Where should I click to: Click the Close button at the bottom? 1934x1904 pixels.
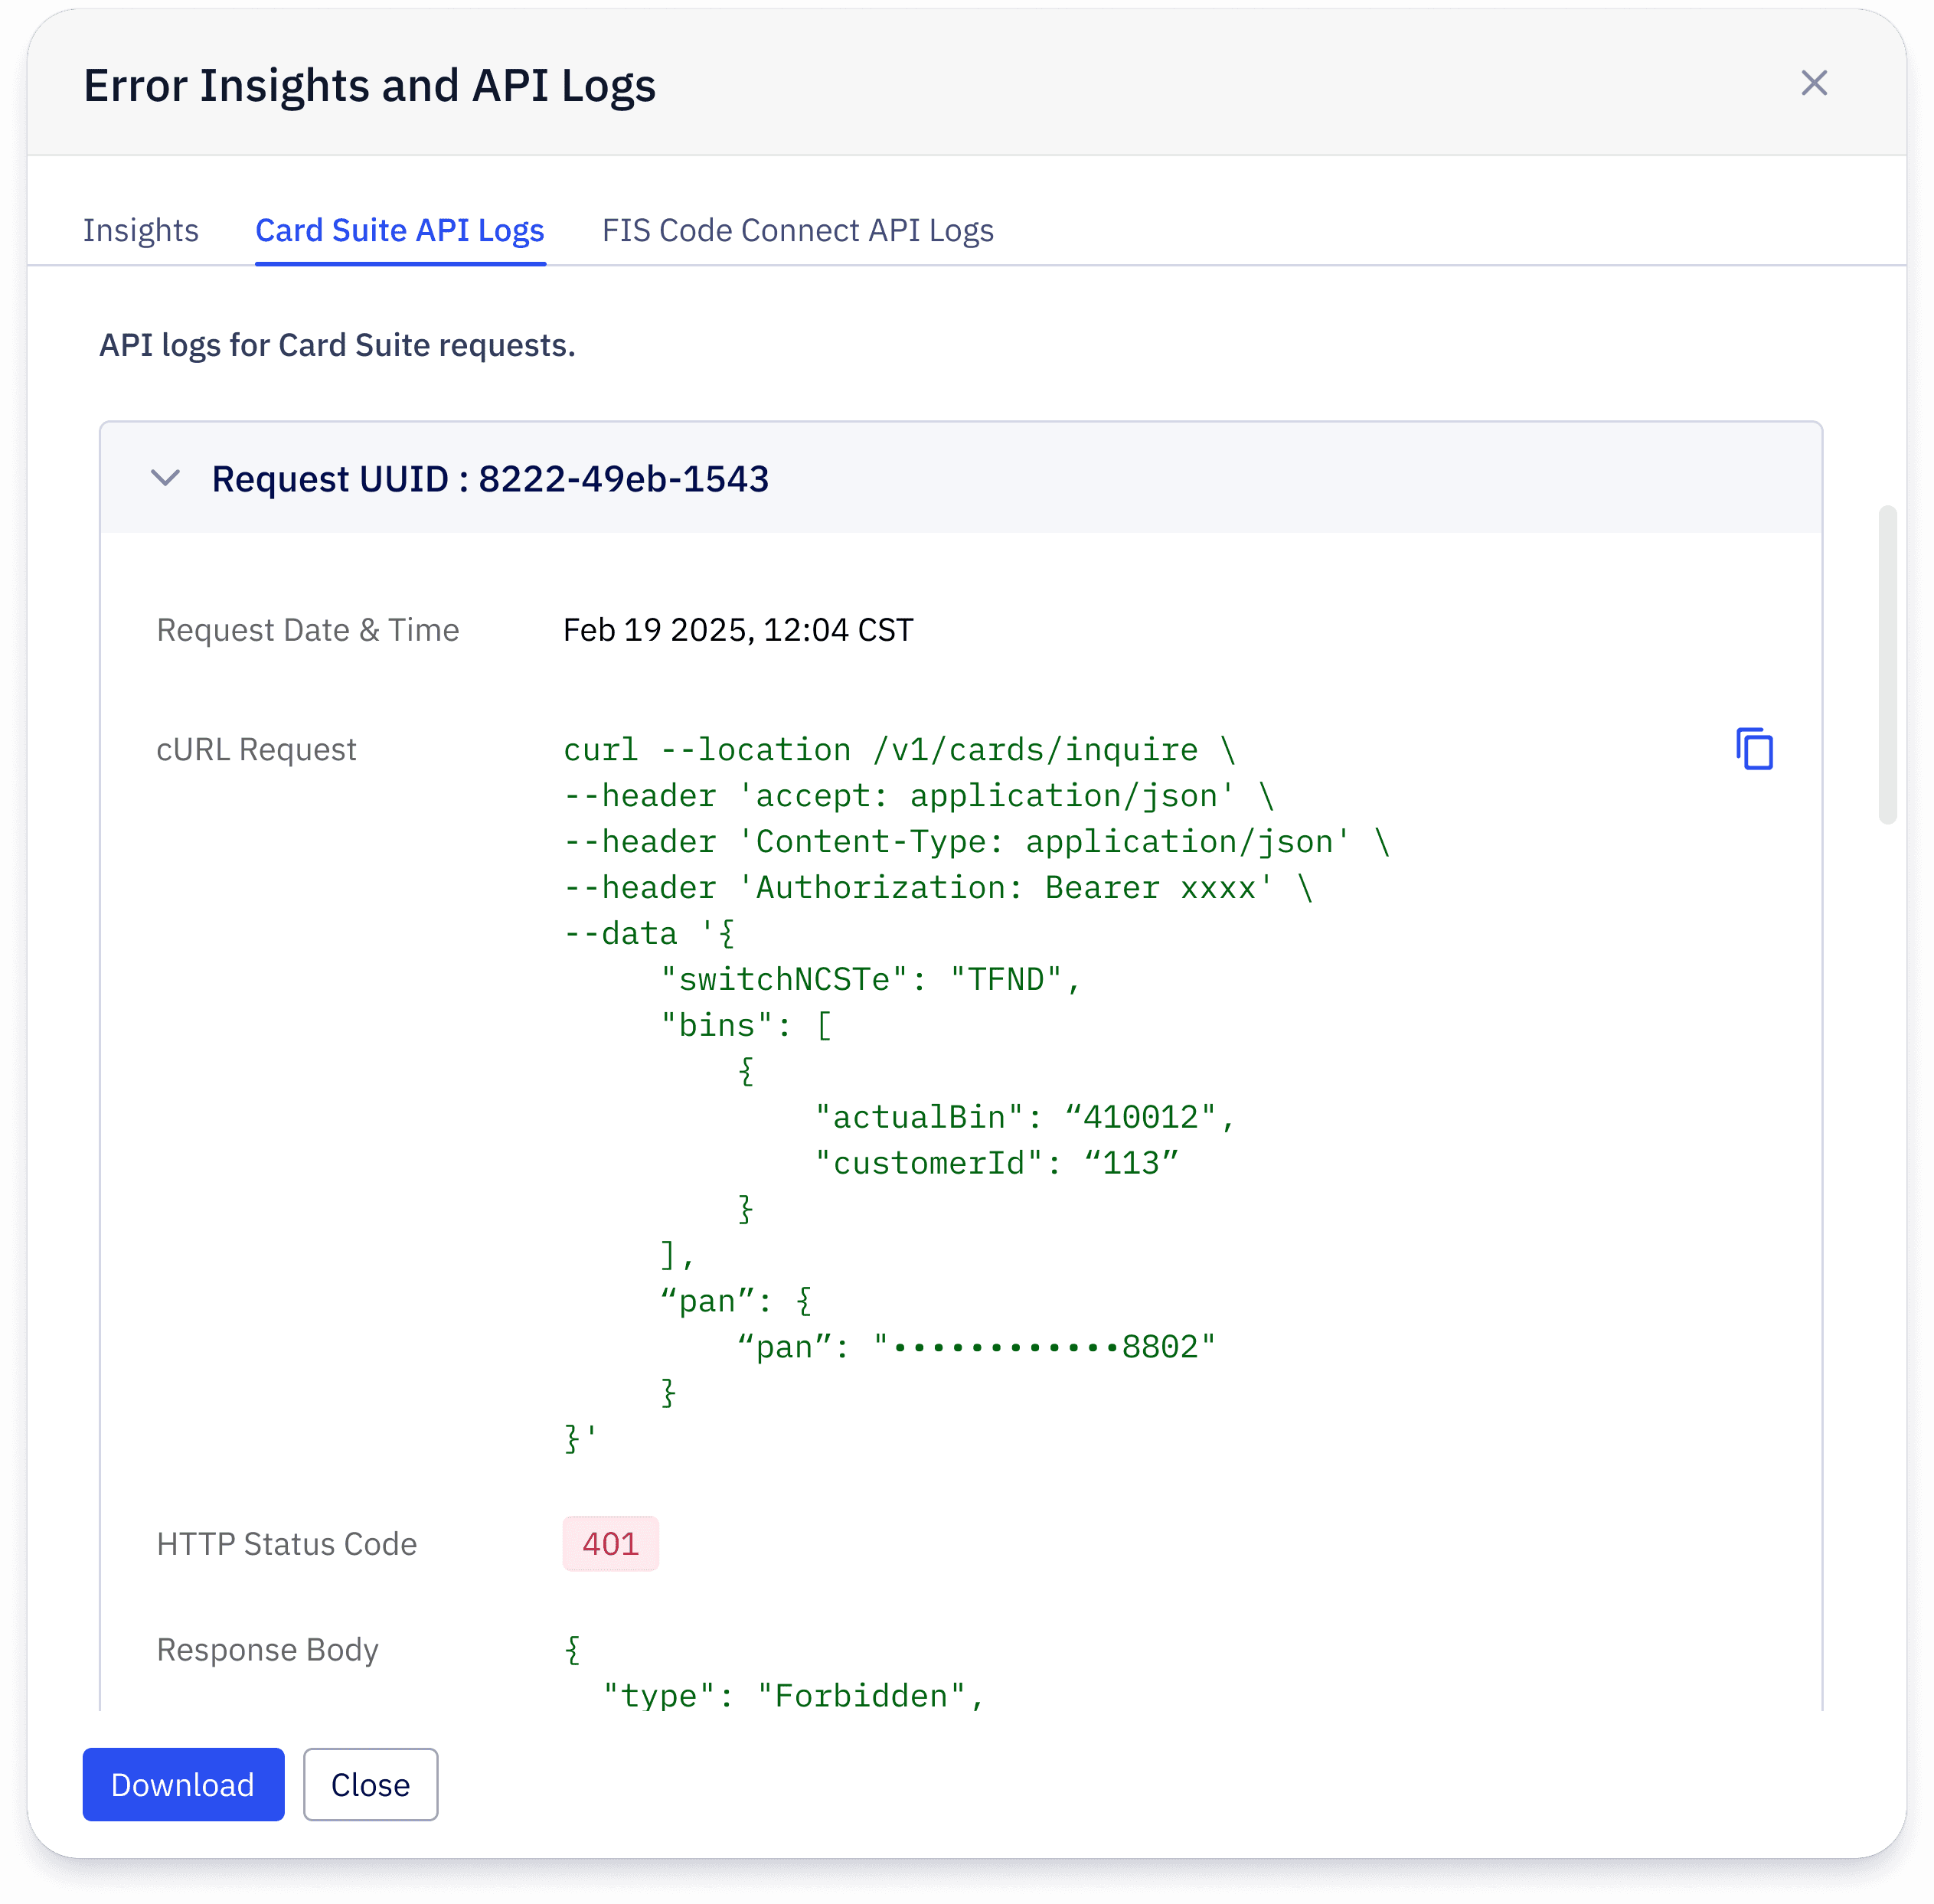coord(370,1784)
